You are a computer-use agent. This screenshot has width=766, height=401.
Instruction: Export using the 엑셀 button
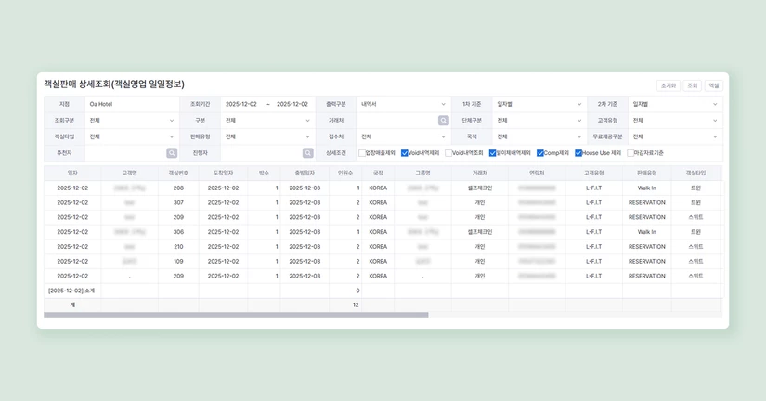(x=713, y=85)
